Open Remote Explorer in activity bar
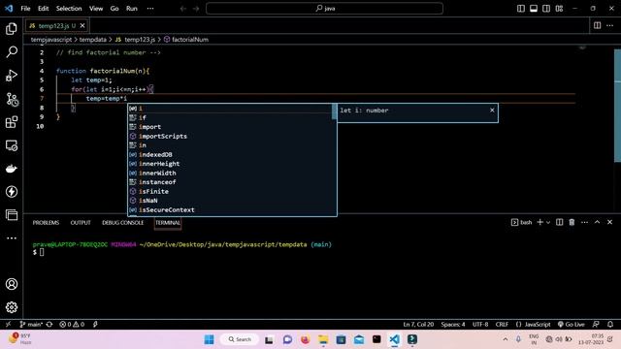 click(12, 145)
